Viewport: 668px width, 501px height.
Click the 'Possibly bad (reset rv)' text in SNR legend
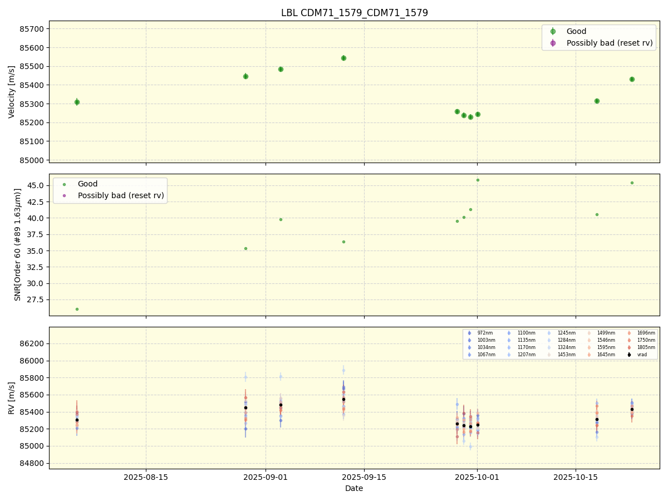coord(121,195)
